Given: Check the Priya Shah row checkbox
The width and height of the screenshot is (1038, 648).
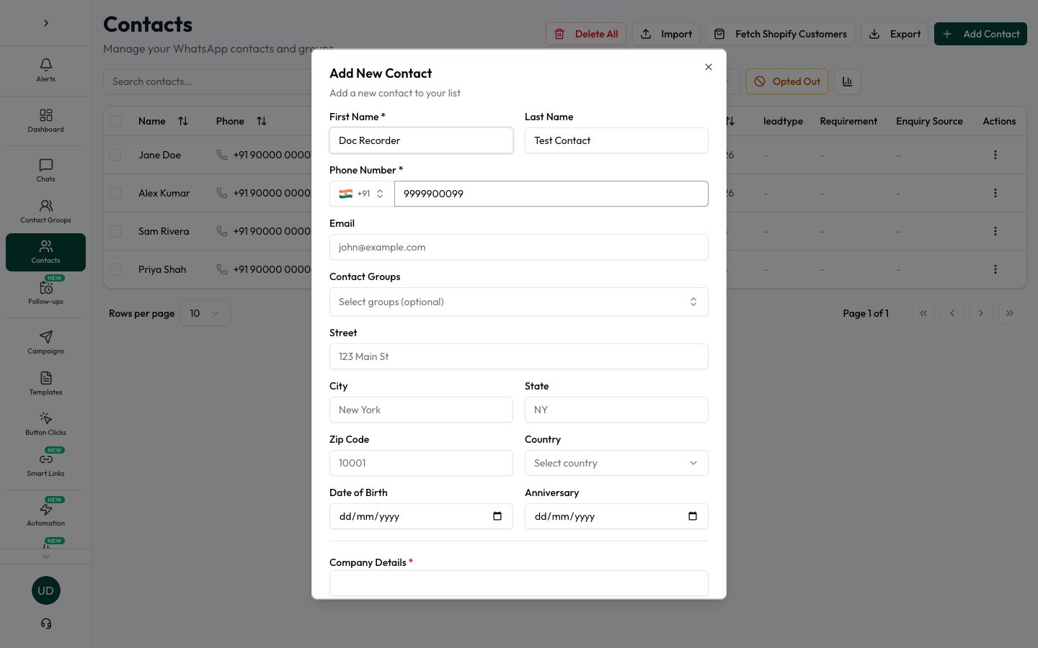Looking at the screenshot, I should click(115, 269).
